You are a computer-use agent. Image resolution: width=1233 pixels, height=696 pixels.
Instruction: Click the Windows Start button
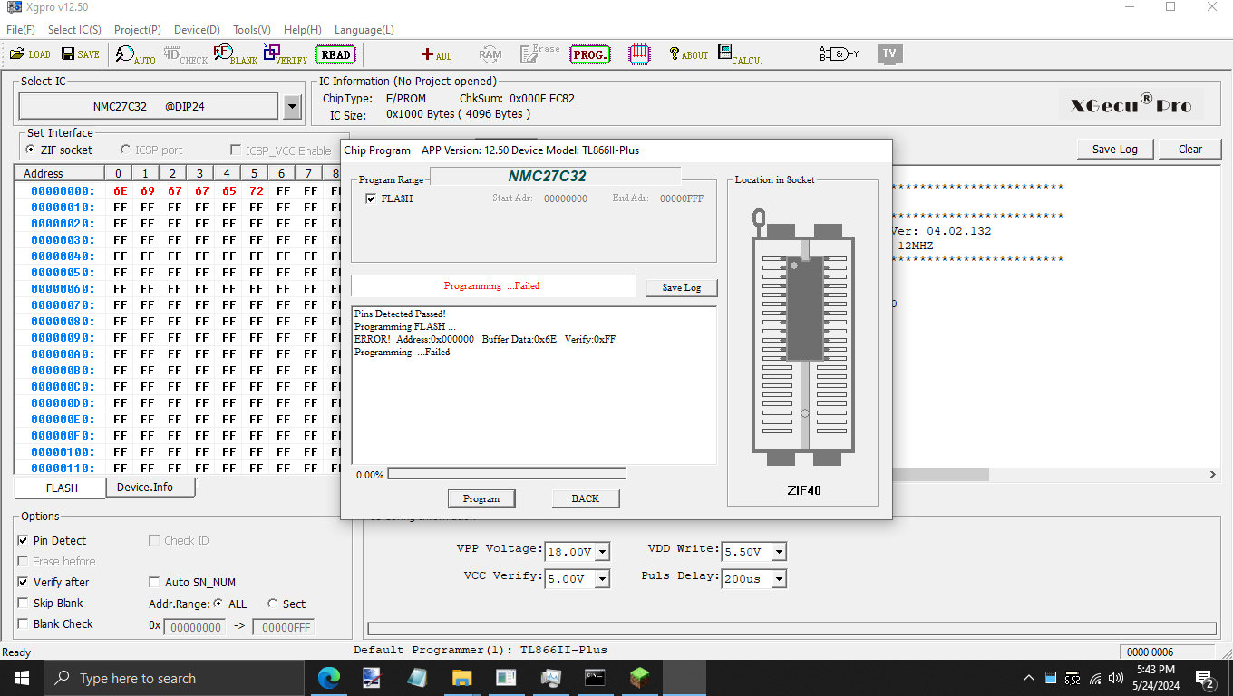click(x=22, y=678)
